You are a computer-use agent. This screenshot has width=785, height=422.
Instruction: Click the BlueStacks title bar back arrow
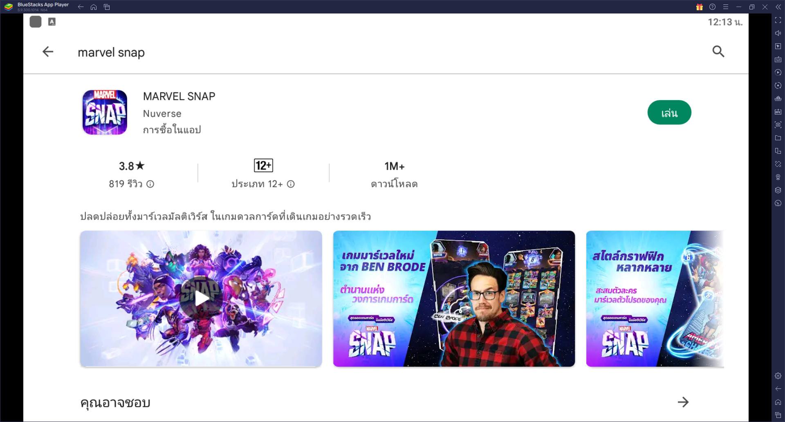point(81,7)
